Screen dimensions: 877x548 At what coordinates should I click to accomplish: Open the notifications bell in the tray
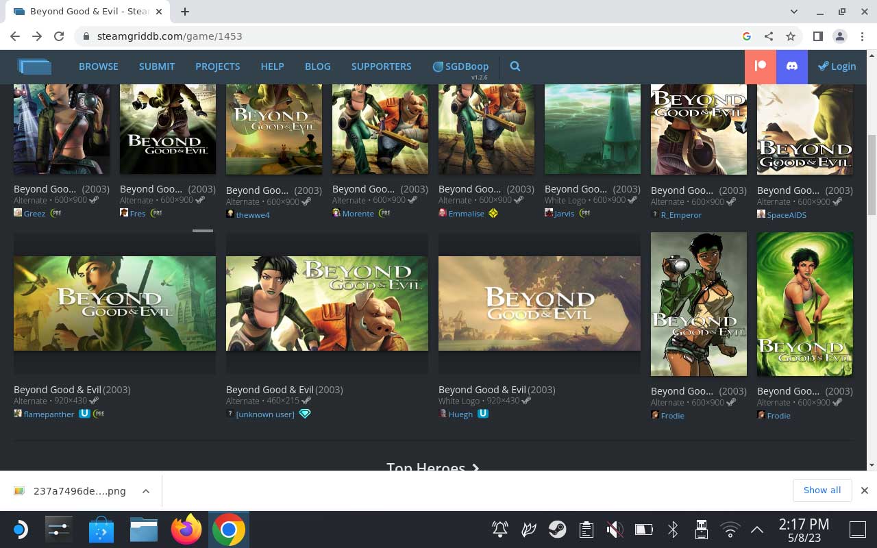coord(500,530)
